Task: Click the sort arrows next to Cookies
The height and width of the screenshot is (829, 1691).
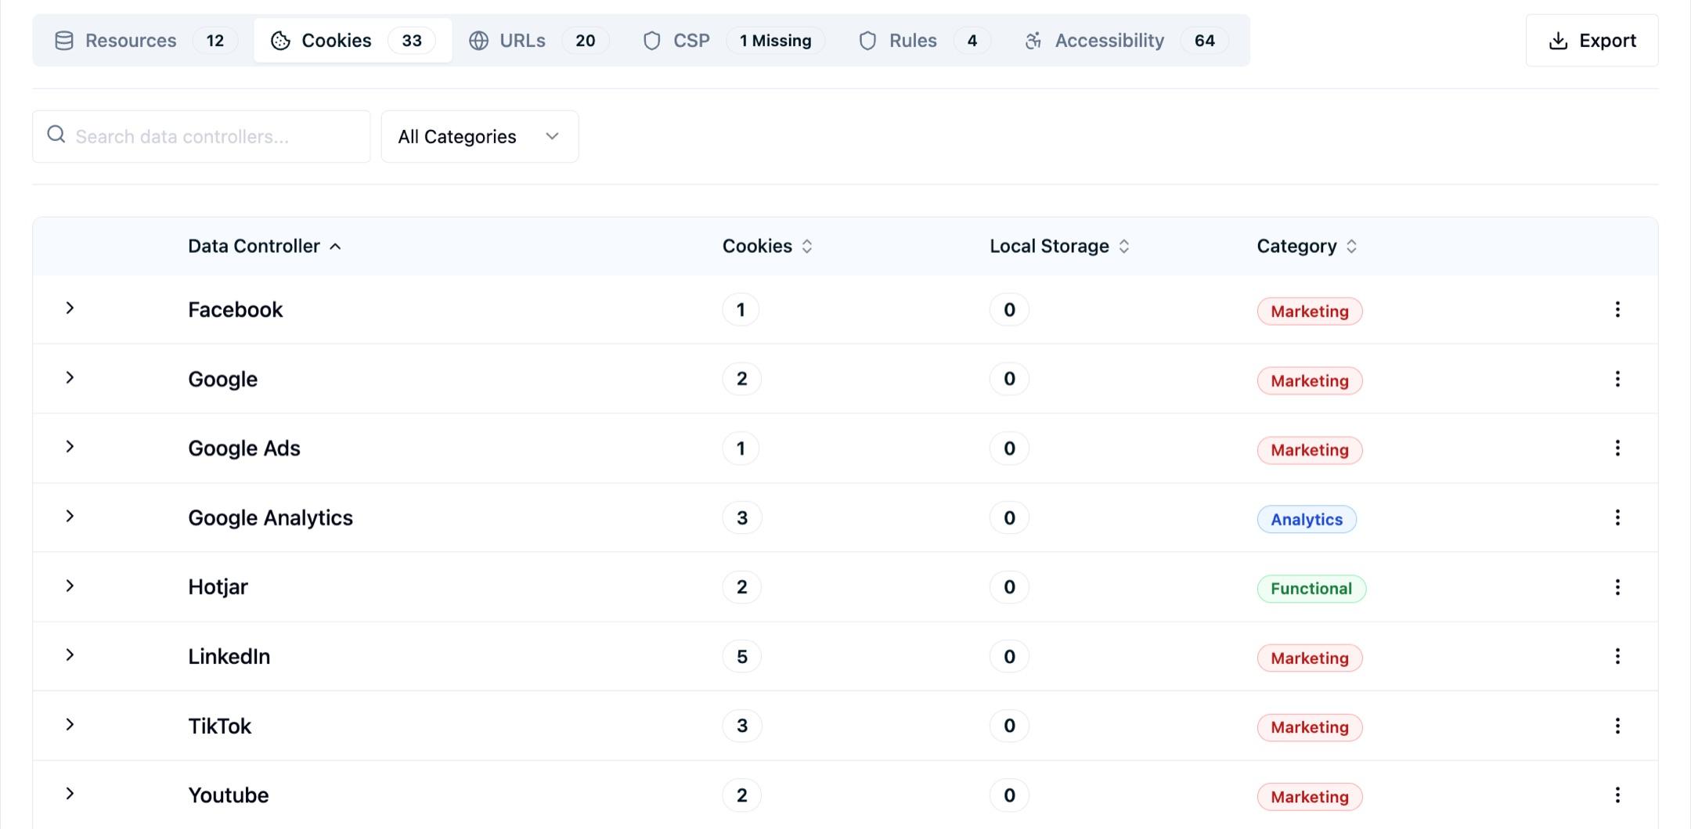Action: point(807,246)
